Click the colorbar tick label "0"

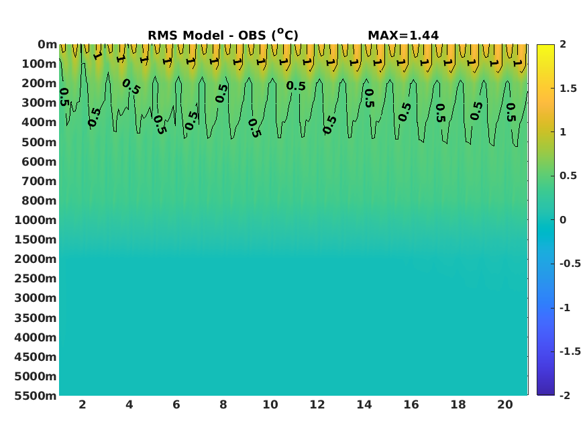pos(563,221)
